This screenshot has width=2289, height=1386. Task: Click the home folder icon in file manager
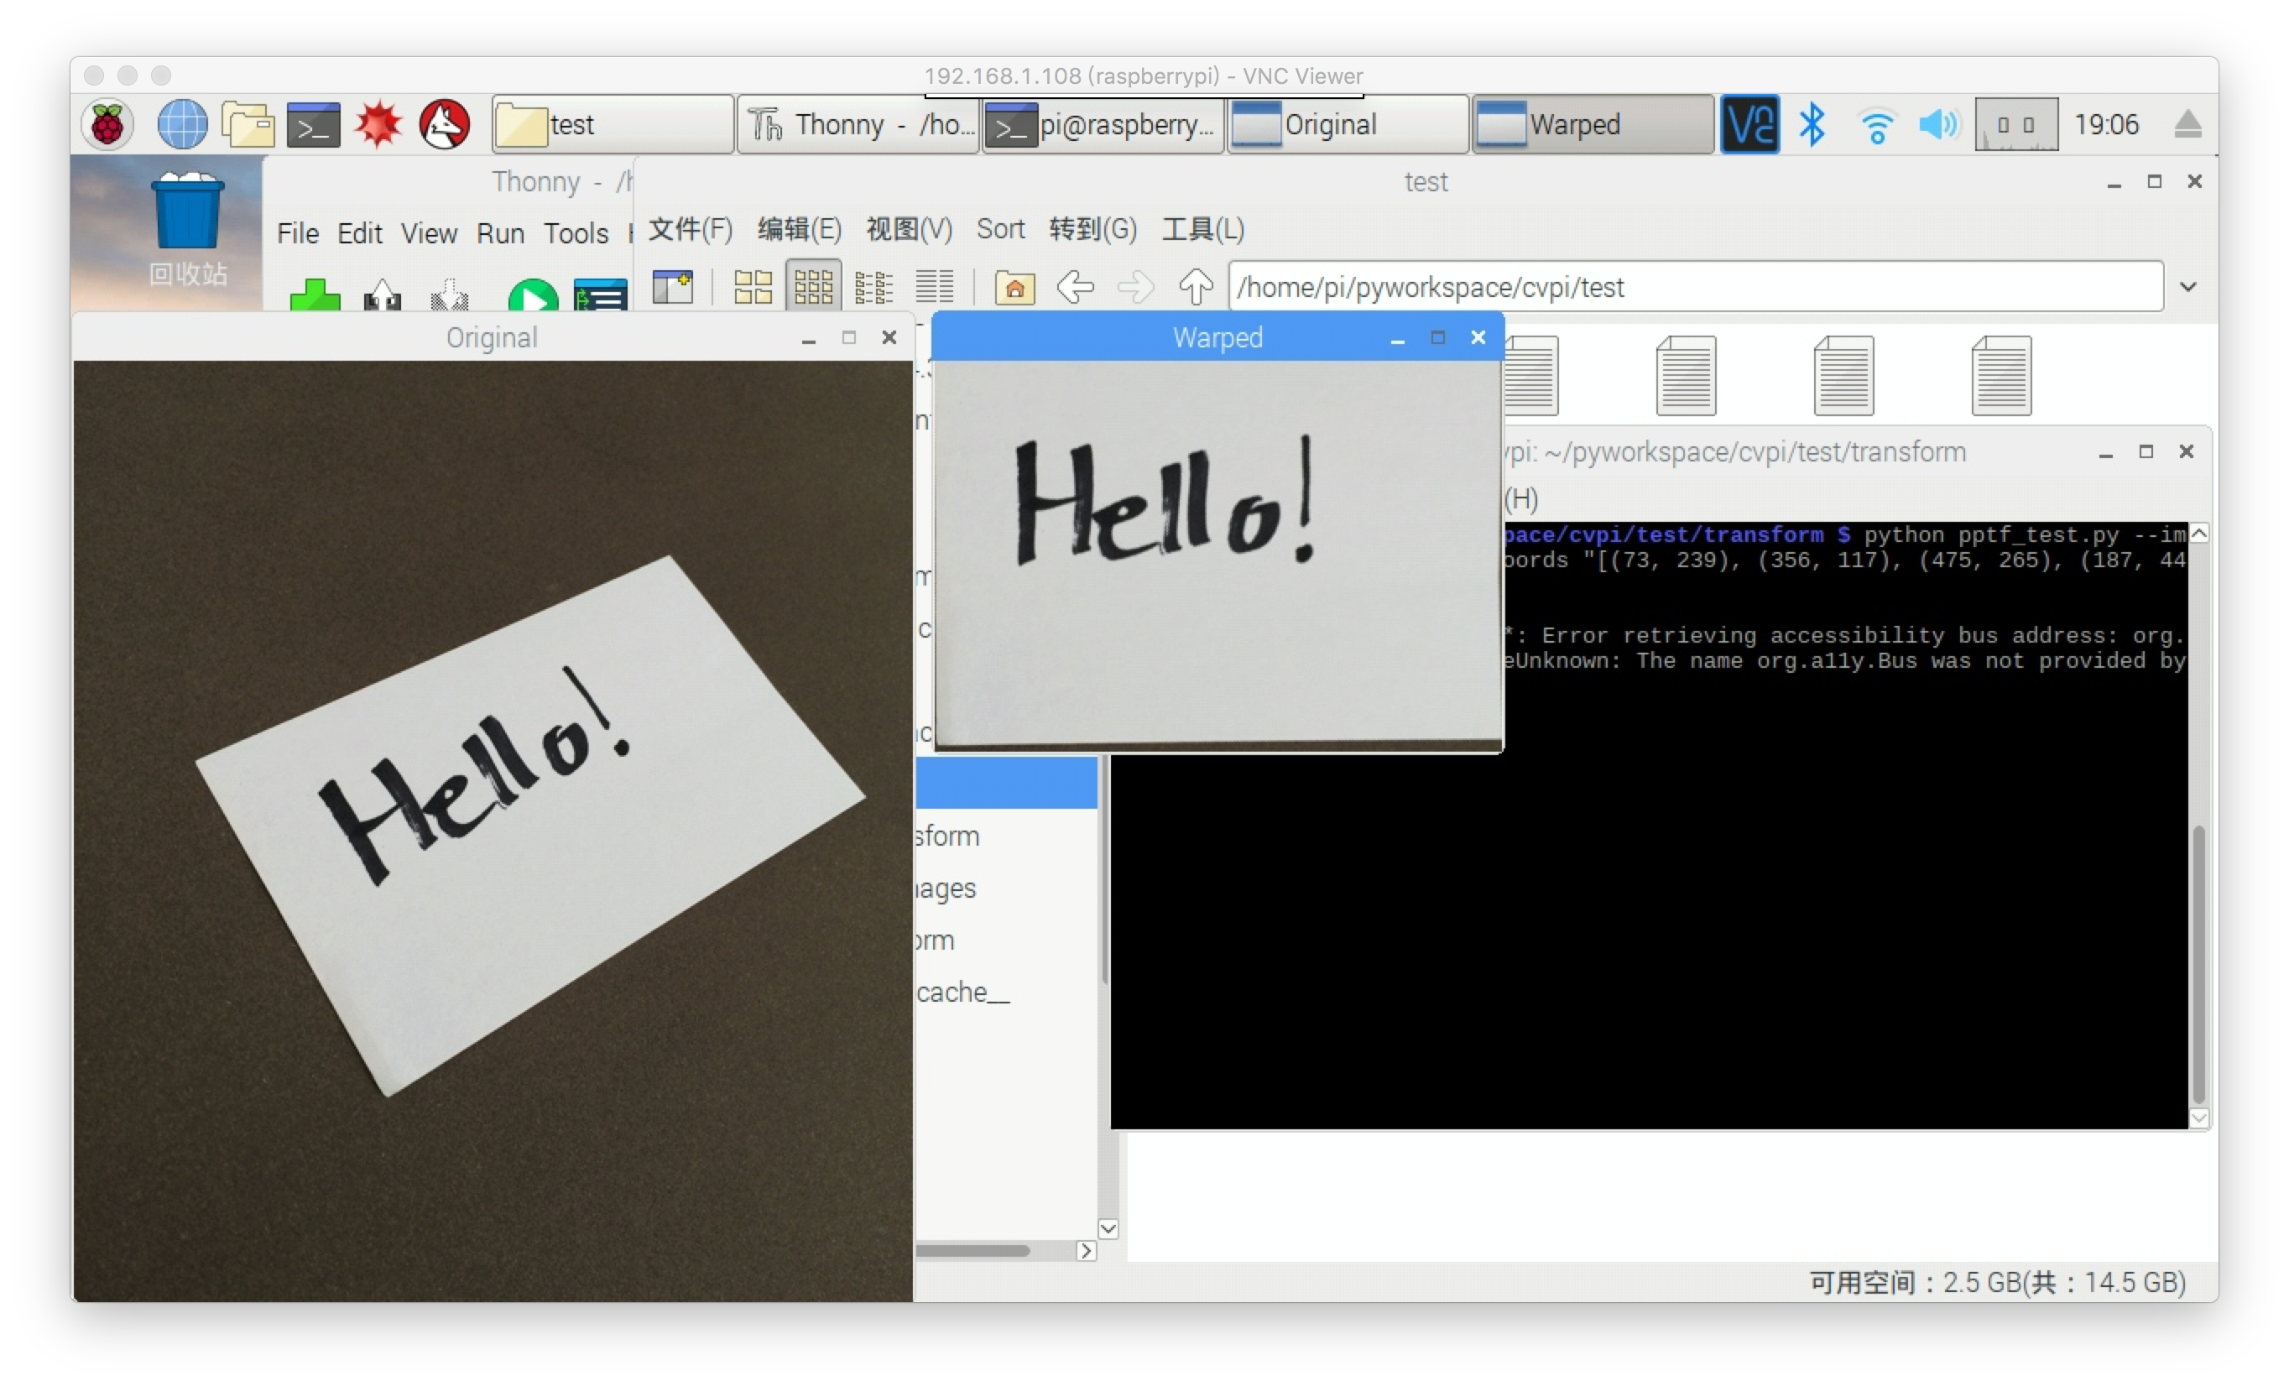click(1014, 287)
